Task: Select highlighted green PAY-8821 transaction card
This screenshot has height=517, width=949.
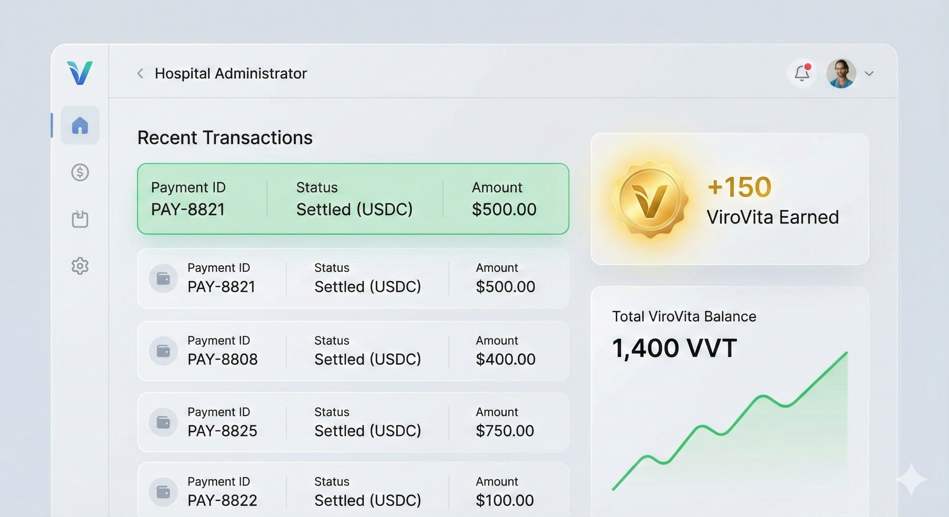Action: point(353,199)
